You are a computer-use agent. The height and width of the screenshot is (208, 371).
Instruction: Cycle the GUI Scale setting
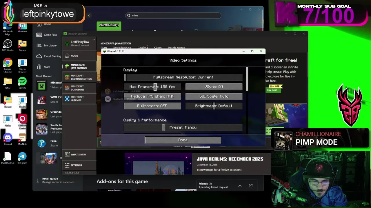pos(214,96)
